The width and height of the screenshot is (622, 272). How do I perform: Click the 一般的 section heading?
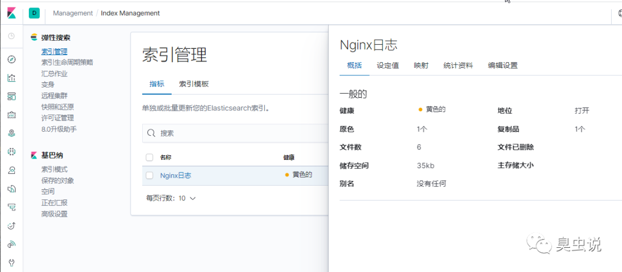tap(354, 94)
